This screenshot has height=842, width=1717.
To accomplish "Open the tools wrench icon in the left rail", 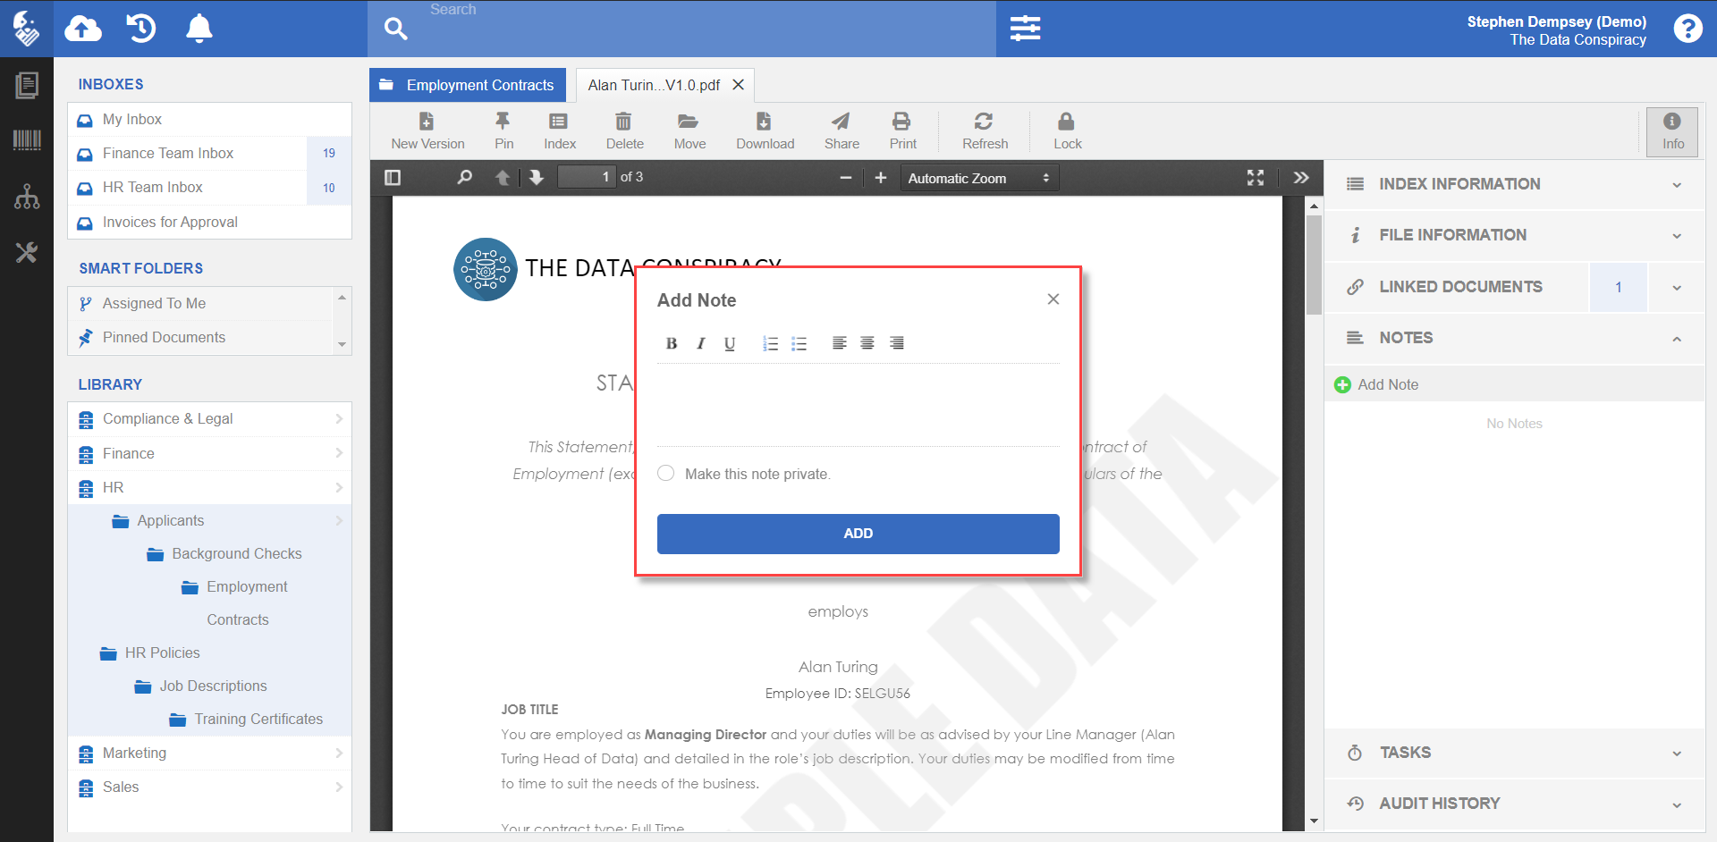I will pyautogui.click(x=27, y=253).
